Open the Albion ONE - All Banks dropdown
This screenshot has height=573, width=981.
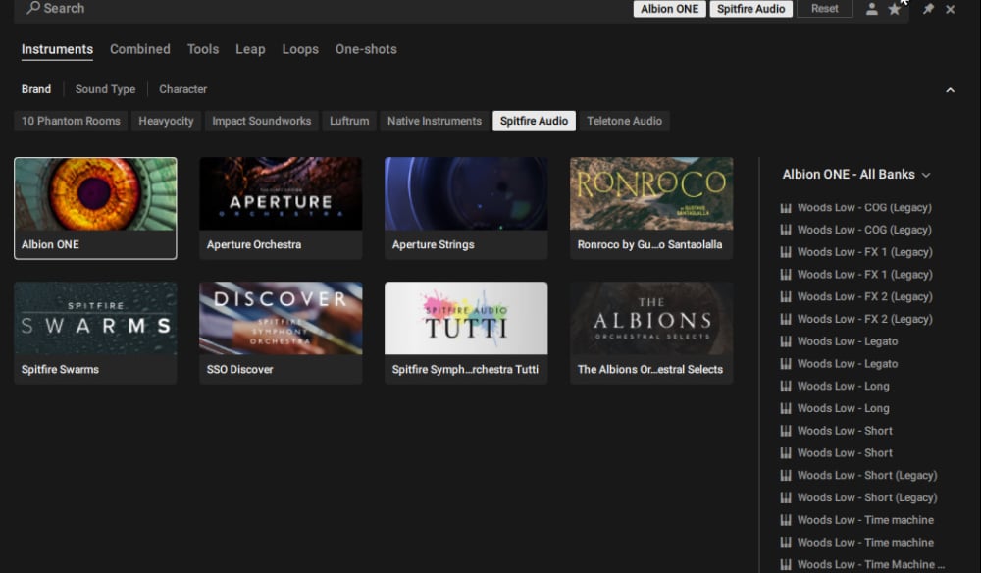click(x=855, y=175)
